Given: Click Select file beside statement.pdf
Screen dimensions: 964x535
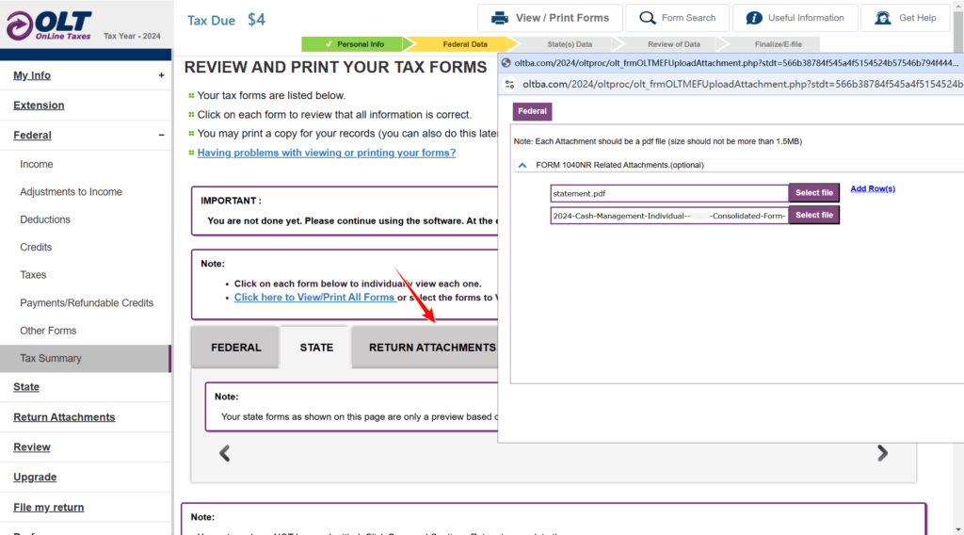Looking at the screenshot, I should (x=814, y=193).
